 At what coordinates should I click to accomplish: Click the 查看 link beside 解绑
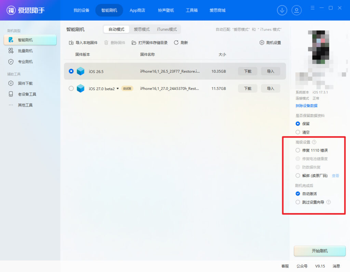click(335, 176)
